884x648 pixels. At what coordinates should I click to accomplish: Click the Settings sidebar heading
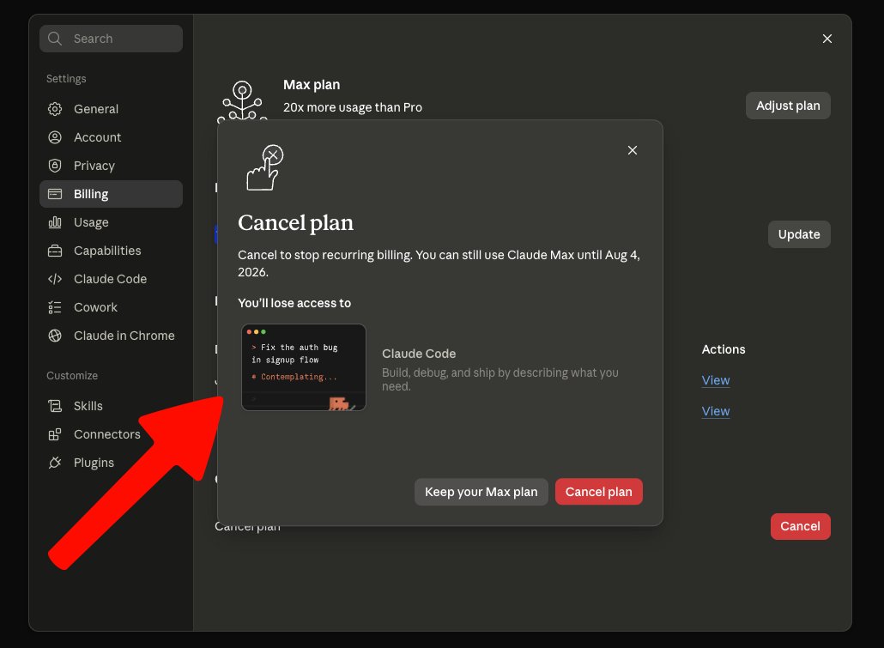pos(66,78)
